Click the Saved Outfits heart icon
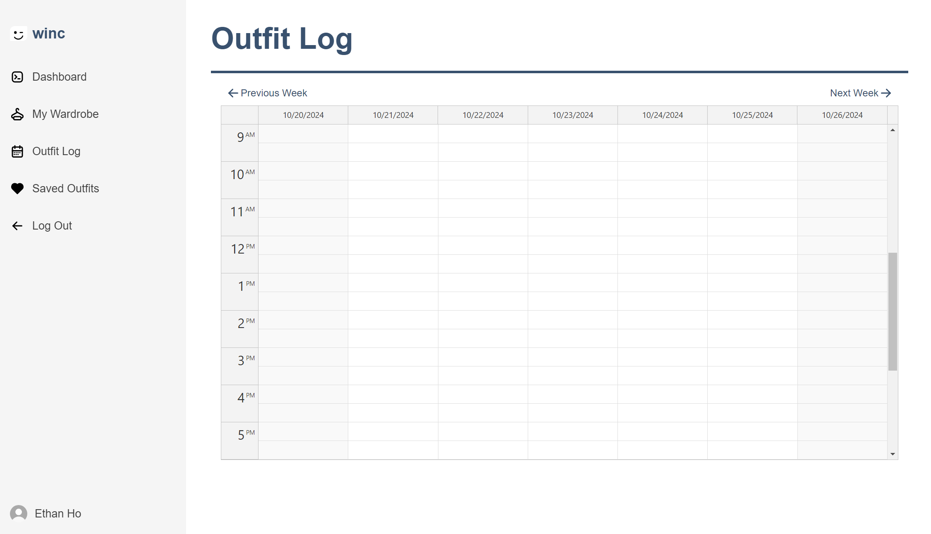Viewport: 931px width, 534px height. click(17, 189)
